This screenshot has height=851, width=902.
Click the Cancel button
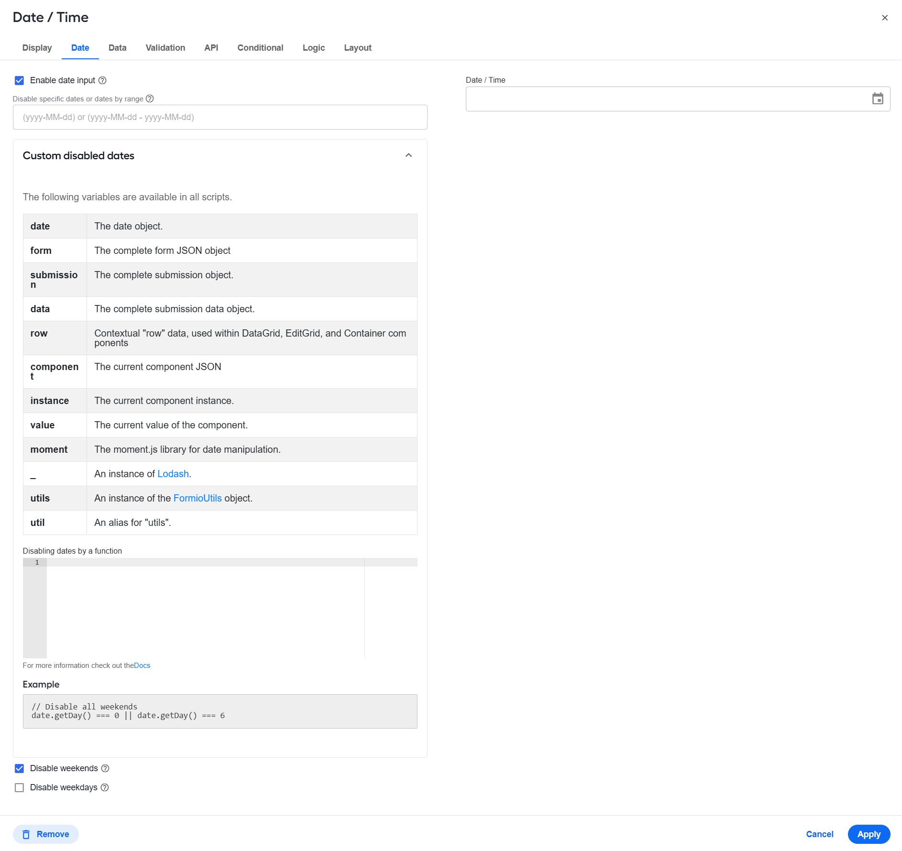tap(820, 834)
